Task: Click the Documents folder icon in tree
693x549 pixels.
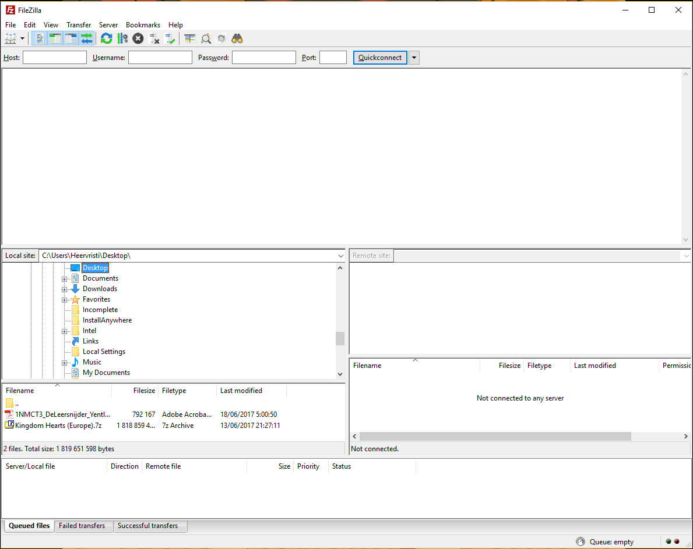Action: [75, 278]
